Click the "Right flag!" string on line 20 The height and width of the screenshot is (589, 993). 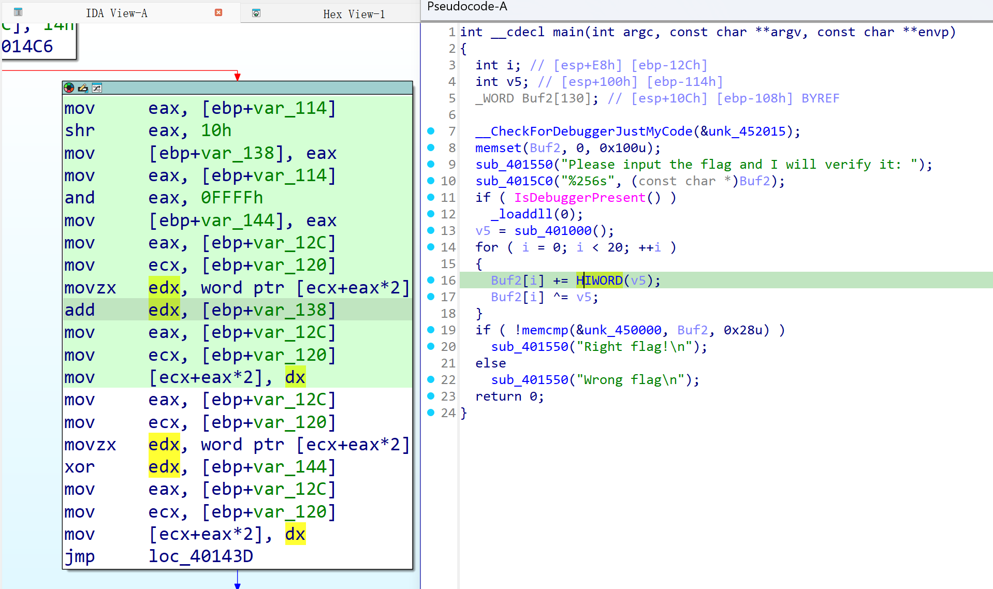[x=636, y=346]
